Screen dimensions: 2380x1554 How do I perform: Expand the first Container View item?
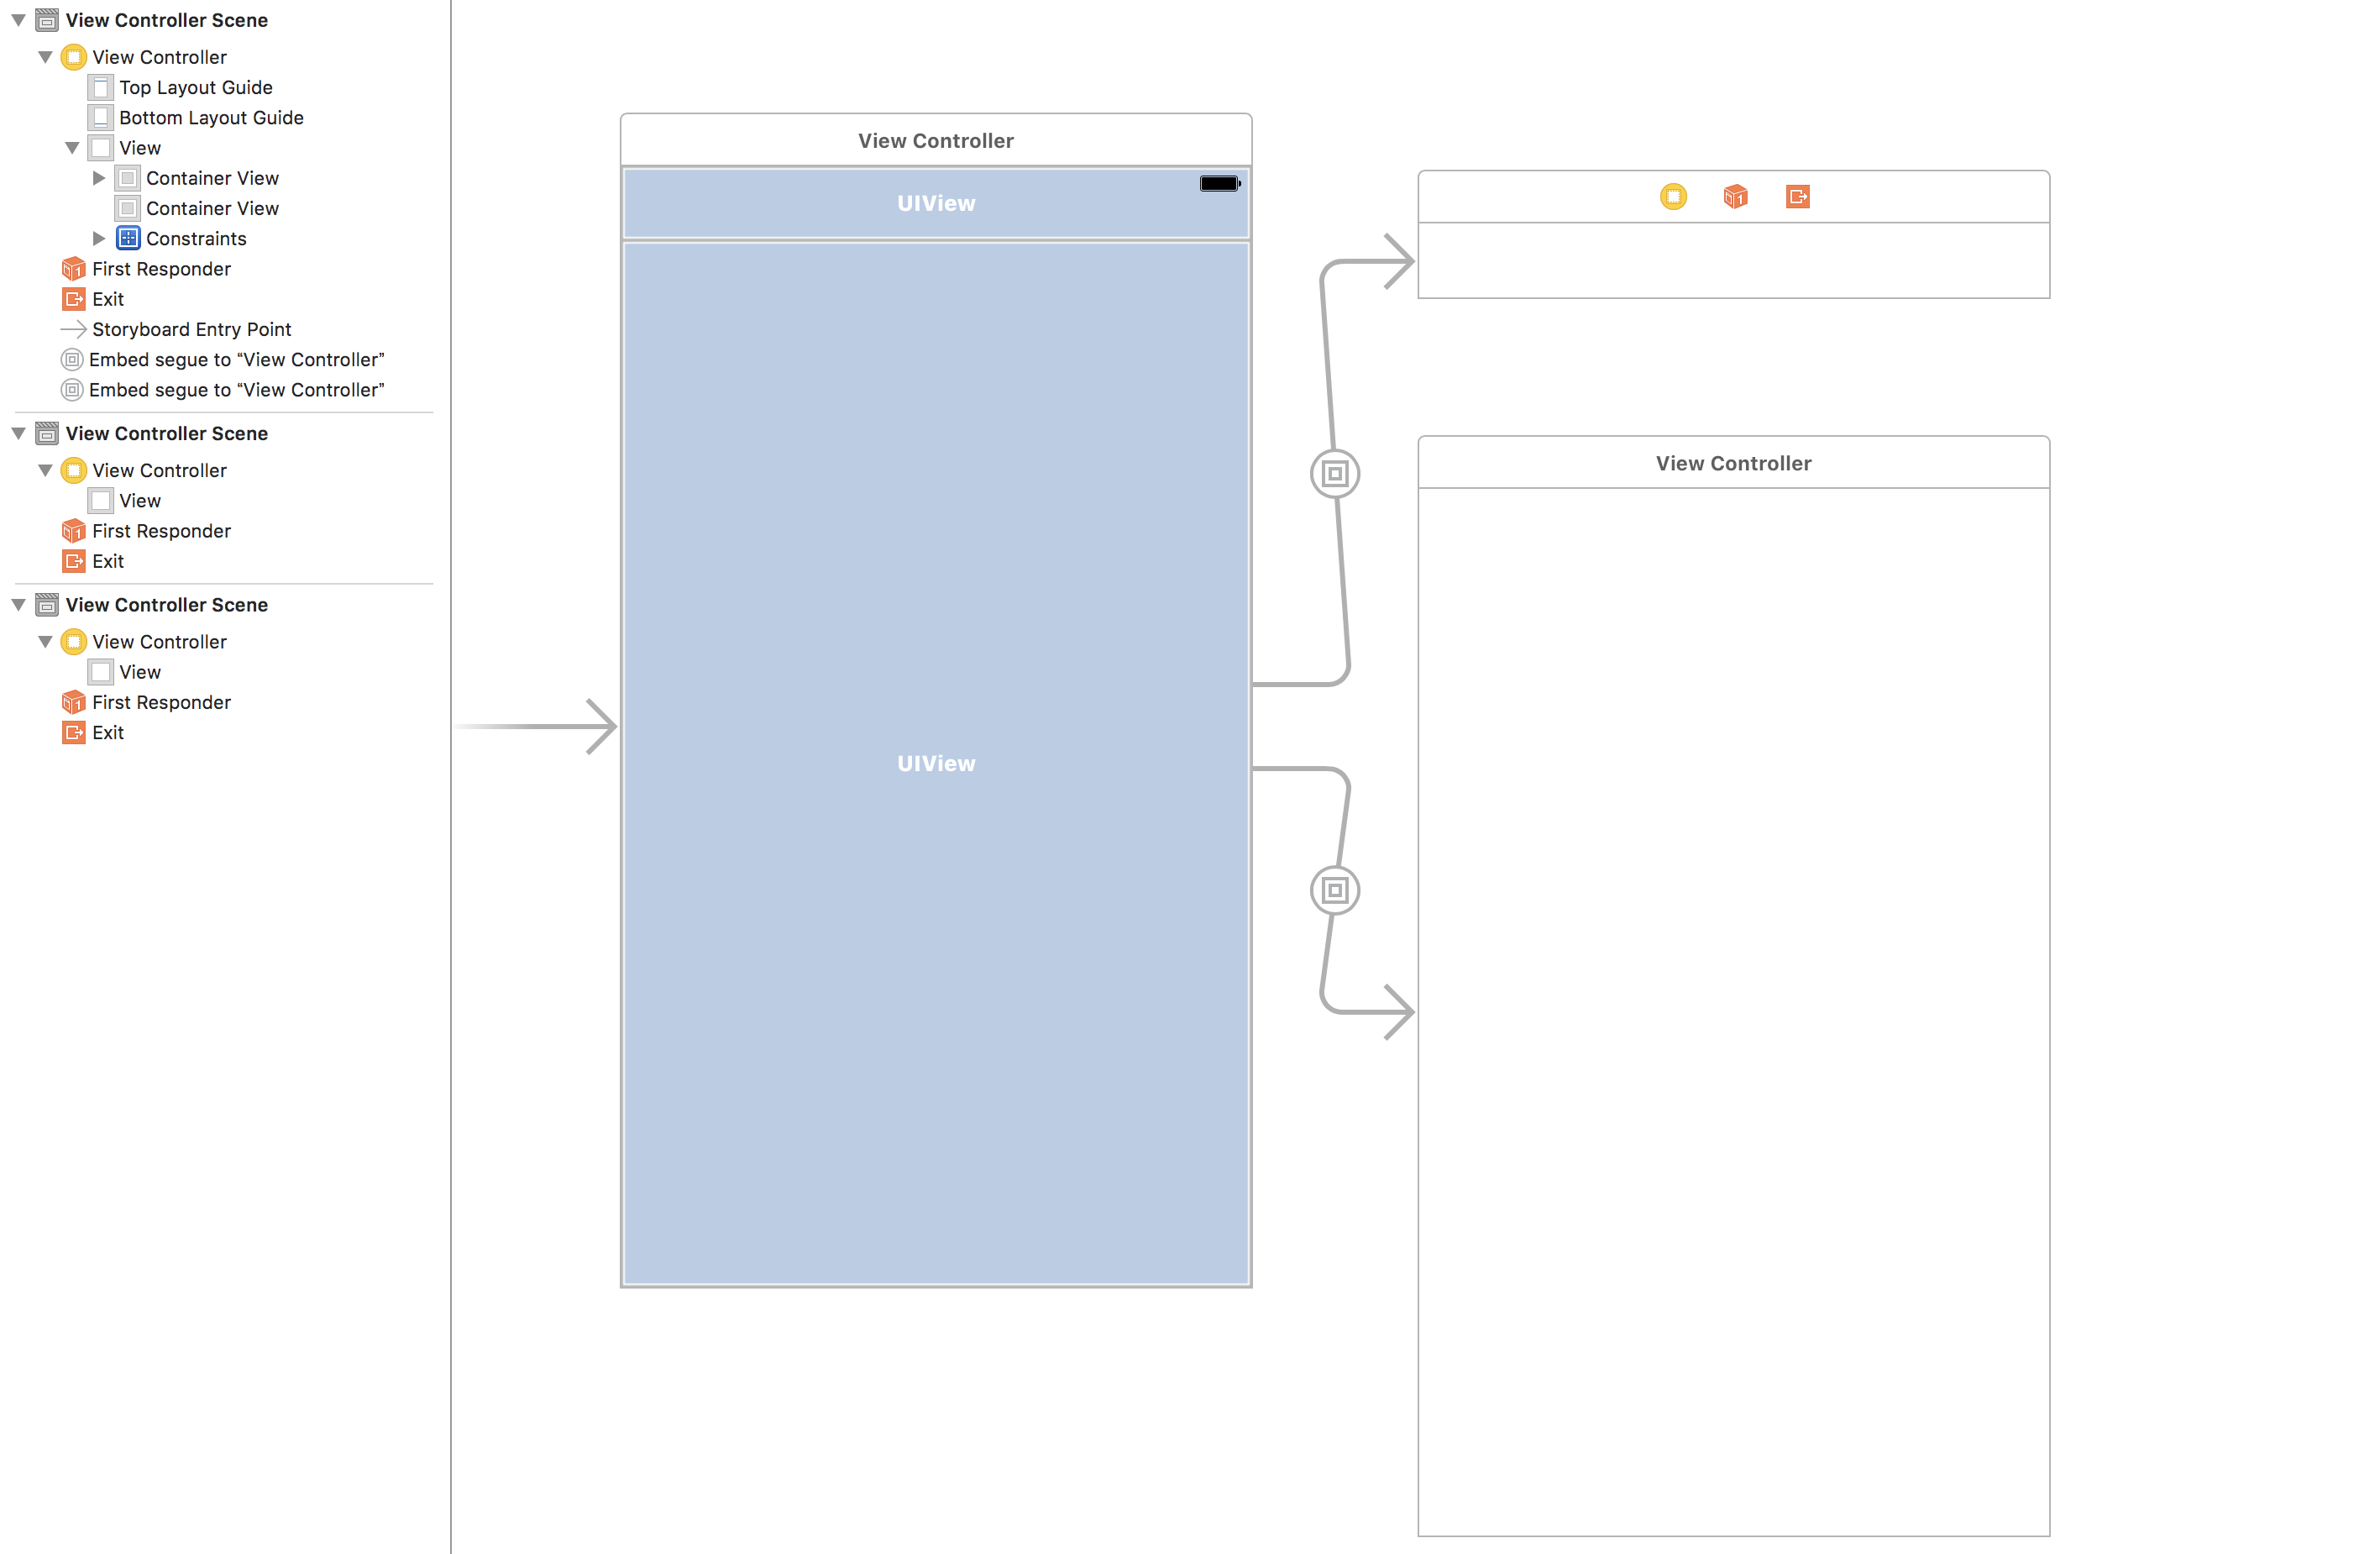pyautogui.click(x=99, y=178)
